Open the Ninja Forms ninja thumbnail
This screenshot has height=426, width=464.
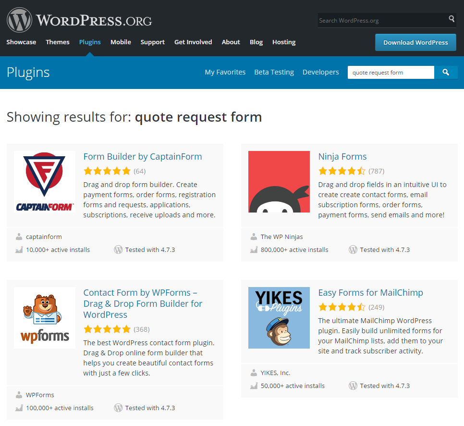(x=279, y=182)
